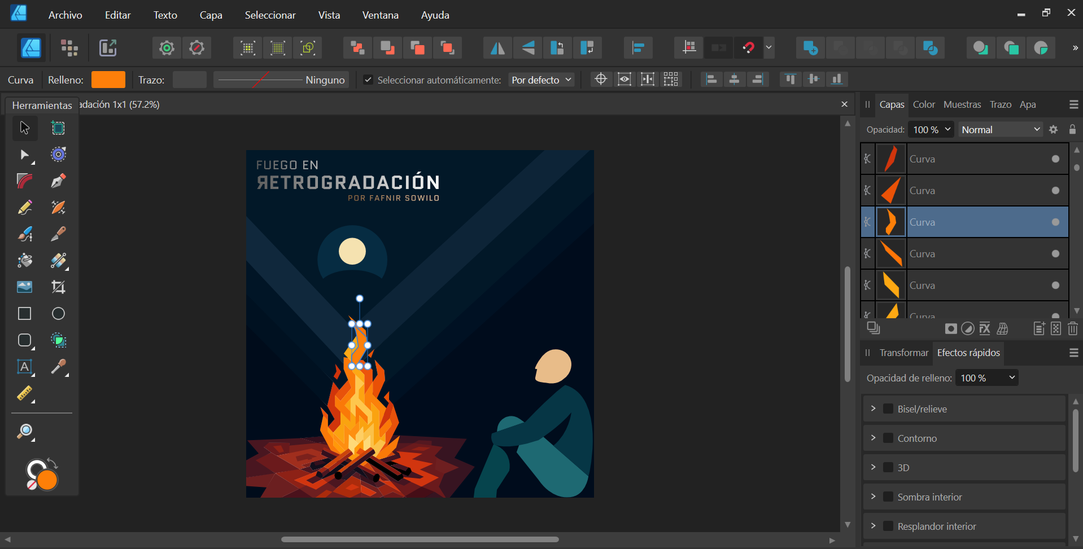Viewport: 1083px width, 549px height.
Task: Select the Node tool
Action: click(x=25, y=155)
